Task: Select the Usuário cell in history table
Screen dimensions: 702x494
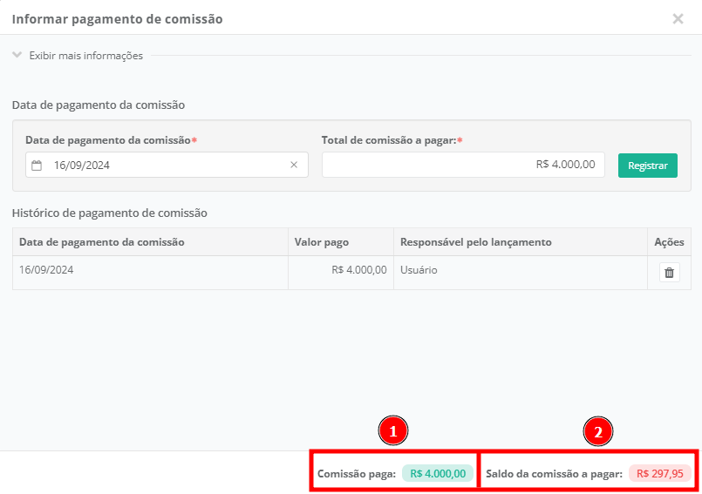Action: pyautogui.click(x=419, y=270)
